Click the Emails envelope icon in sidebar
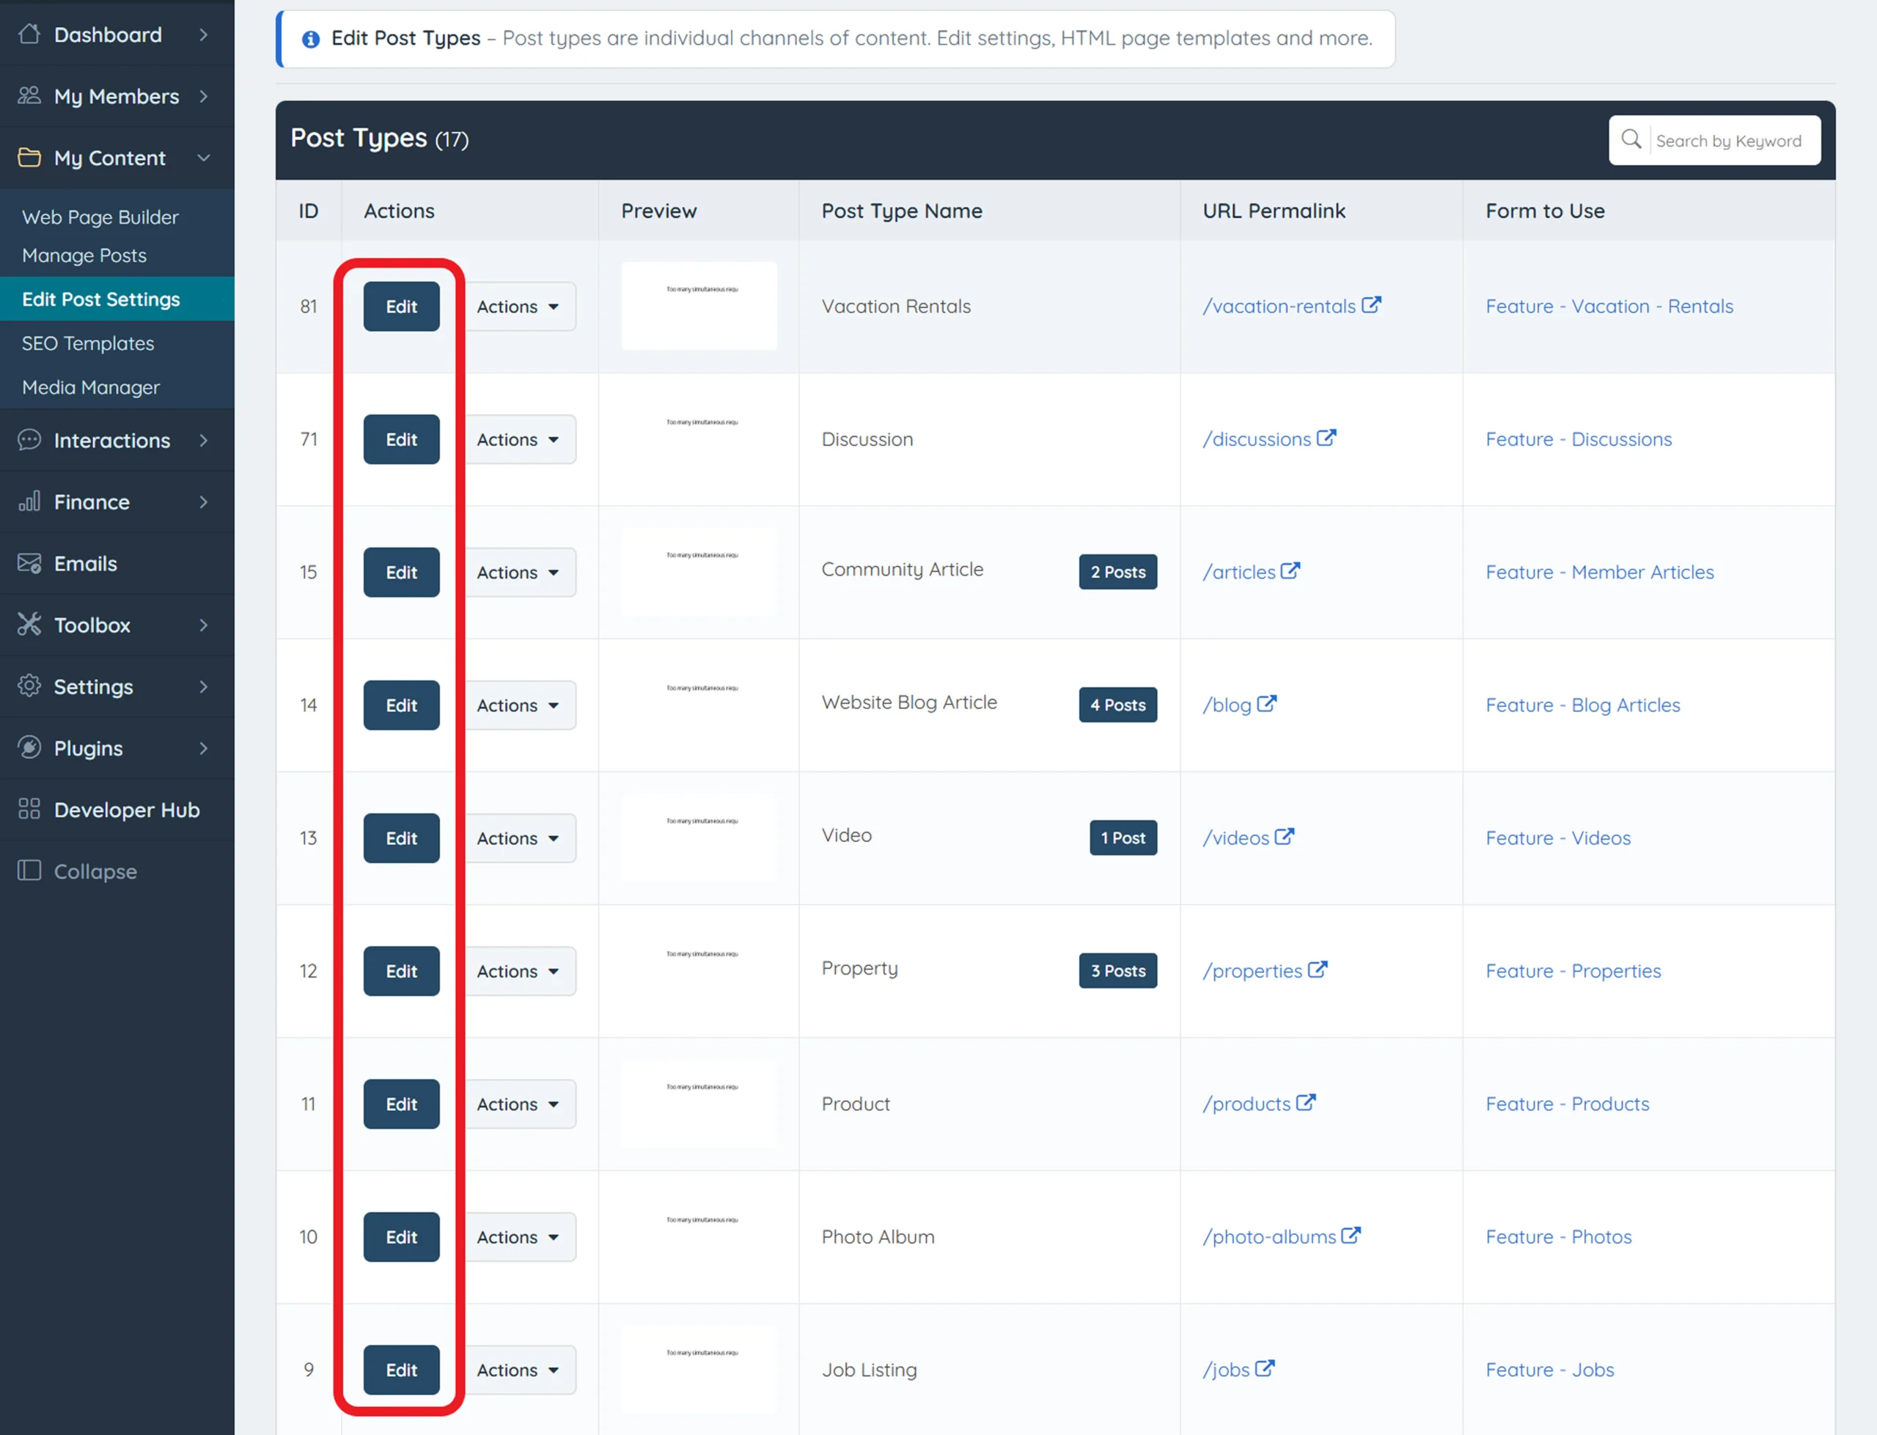 point(30,564)
